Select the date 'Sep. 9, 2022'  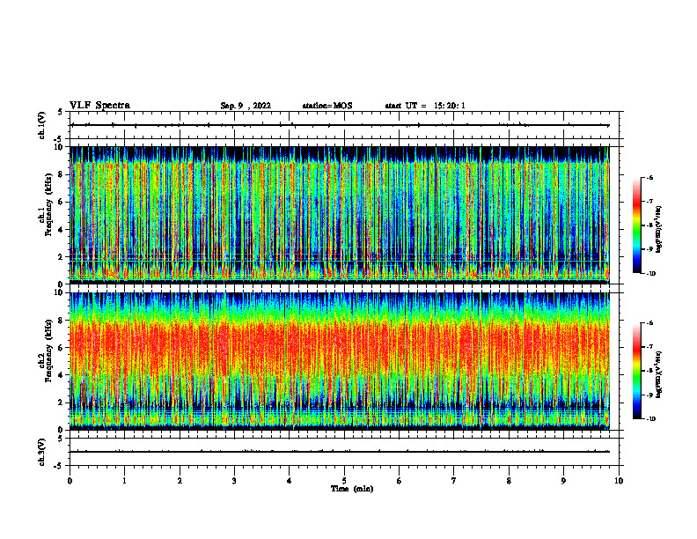pos(246,106)
